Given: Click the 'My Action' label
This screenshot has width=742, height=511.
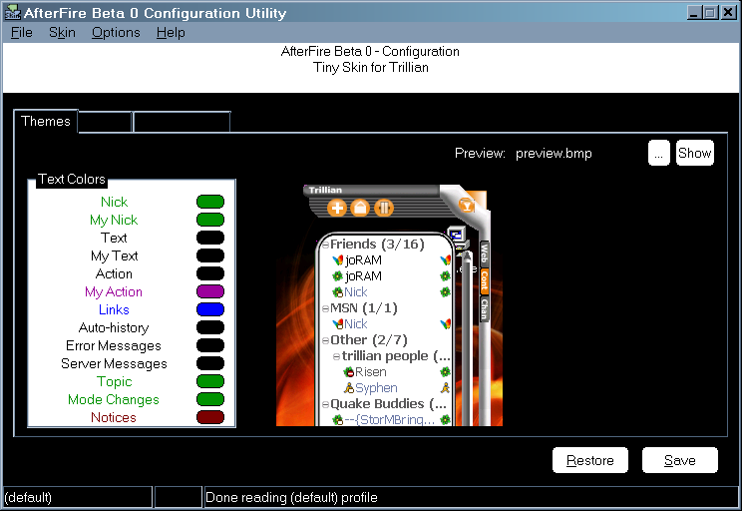Looking at the screenshot, I should click(x=114, y=291).
